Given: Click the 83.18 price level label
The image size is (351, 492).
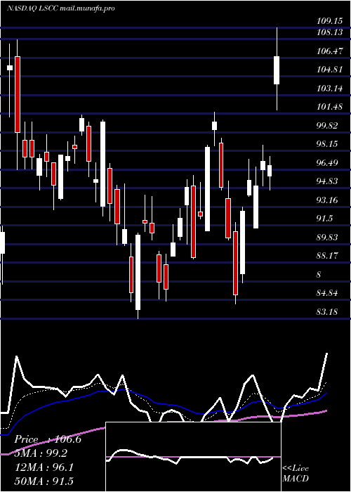Looking at the screenshot, I should click(x=328, y=312).
